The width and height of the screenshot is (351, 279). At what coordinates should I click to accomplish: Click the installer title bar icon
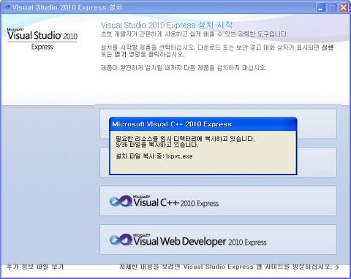(x=6, y=7)
